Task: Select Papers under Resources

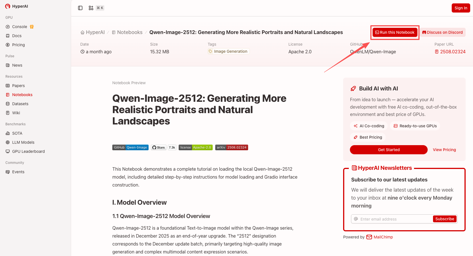Action: click(x=18, y=86)
